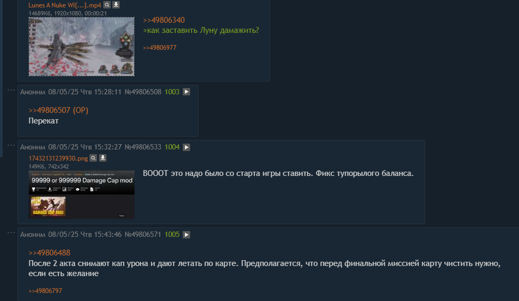Open the Lunes A Nuke video thumbnail
The height and width of the screenshot is (301, 519).
[x=82, y=47]
